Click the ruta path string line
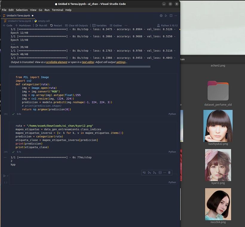Viewport: 245px width, 227px height. pyautogui.click(x=54, y=126)
